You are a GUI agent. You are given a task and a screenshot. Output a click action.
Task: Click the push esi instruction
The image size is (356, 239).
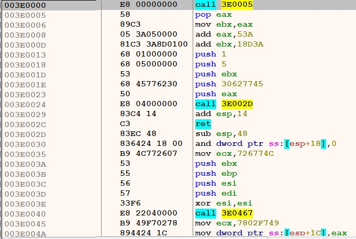[216, 184]
